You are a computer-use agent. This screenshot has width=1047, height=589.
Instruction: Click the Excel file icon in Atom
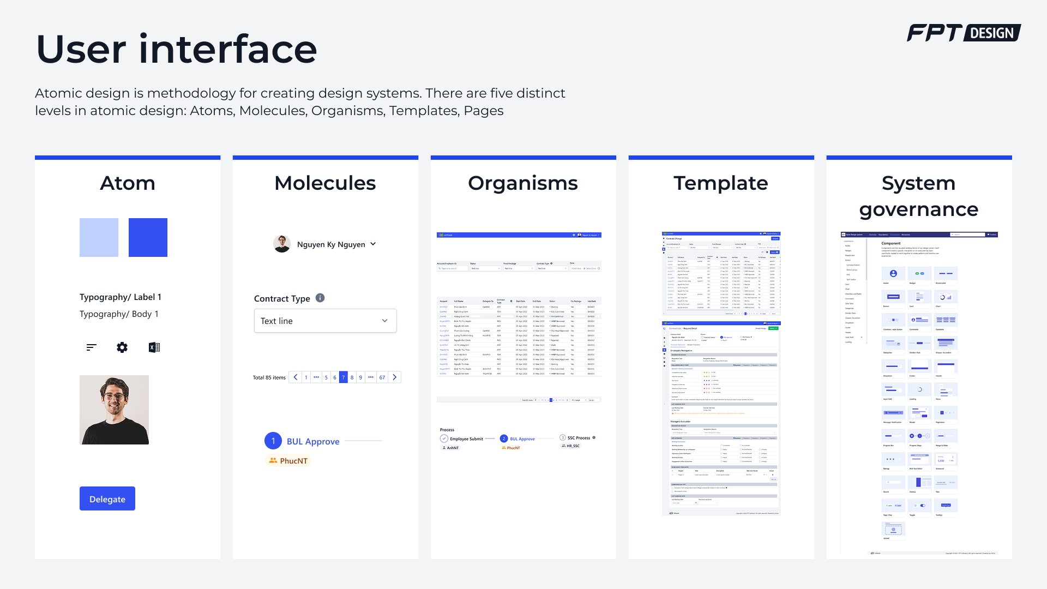[x=154, y=347]
